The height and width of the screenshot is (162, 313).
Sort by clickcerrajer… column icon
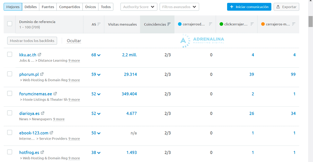(x=252, y=24)
